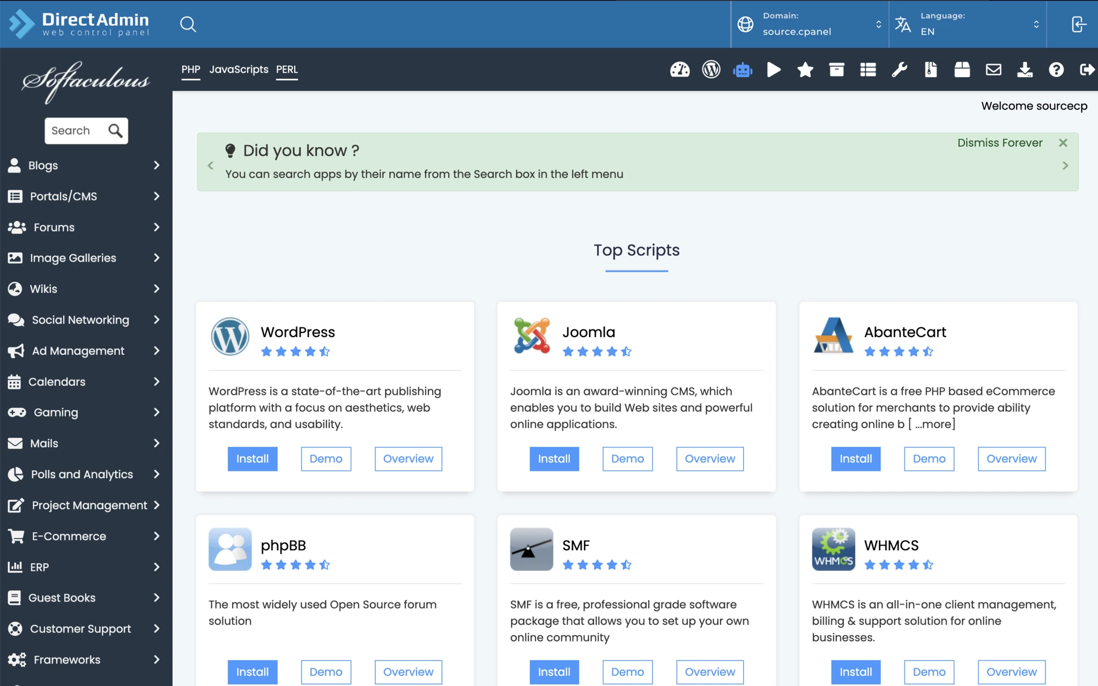Open the Domain selector source.cpanel
This screenshot has width=1098, height=686.
[810, 24]
